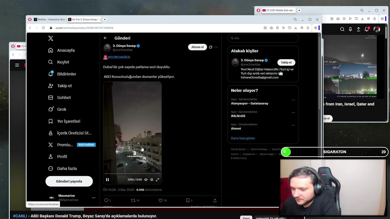This screenshot has width=390, height=219.
Task: Click Grok explain icon beside Abone ol
Action: [x=211, y=47]
